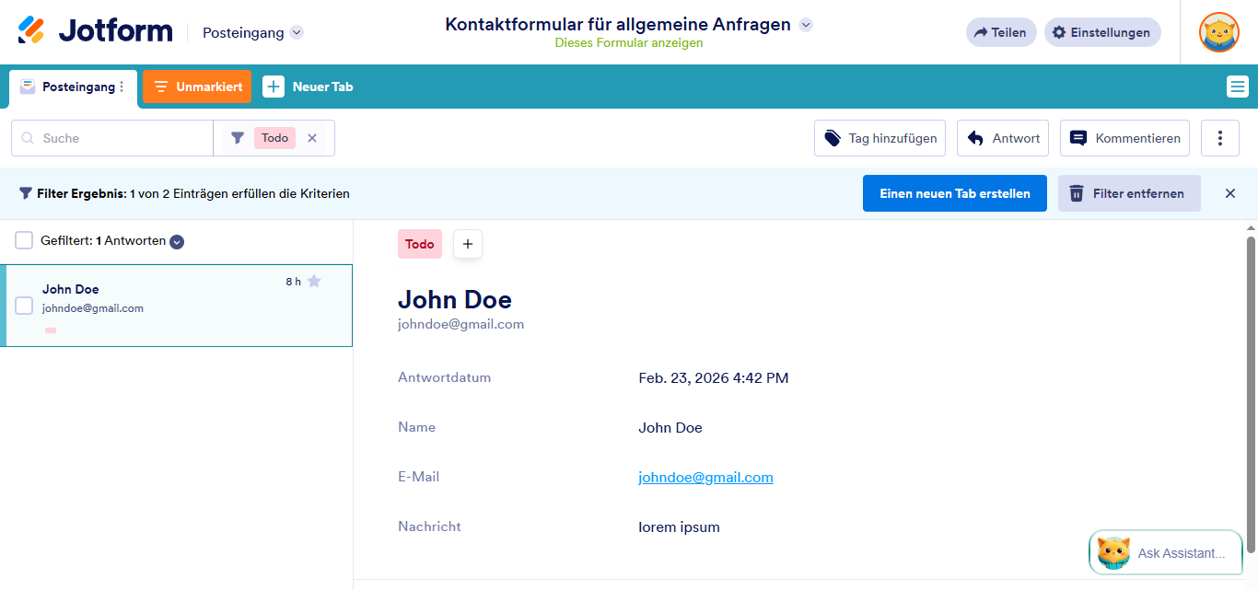Switch to the Unmarkiert tab

(x=196, y=86)
